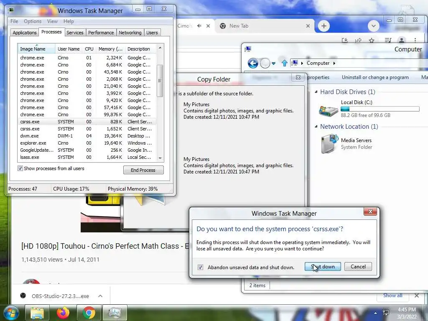The height and width of the screenshot is (321, 428).
Task: Click the Forward arrow in Computer window
Action: tap(265, 64)
